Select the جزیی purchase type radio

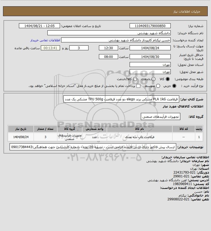[x=174, y=86]
